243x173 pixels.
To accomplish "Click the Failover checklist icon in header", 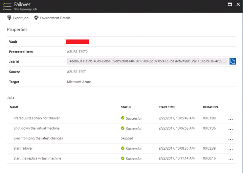I will coord(7,6).
